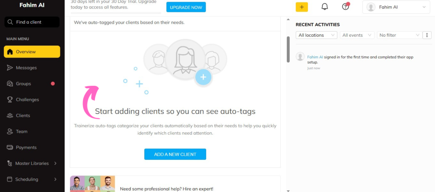
Task: Expand the Fahim AI account menu
Action: click(396, 7)
